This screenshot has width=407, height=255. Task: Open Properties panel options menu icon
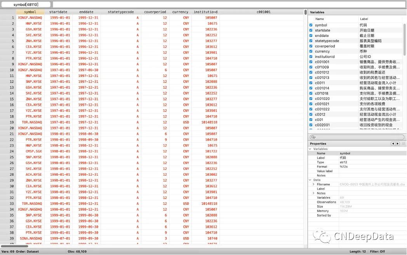404,144
